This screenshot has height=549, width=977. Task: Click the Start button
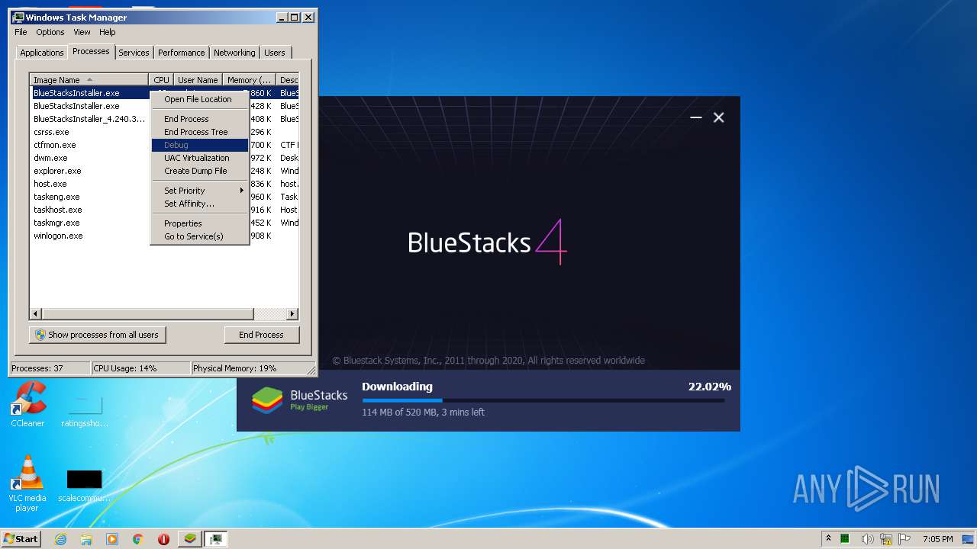tap(21, 539)
